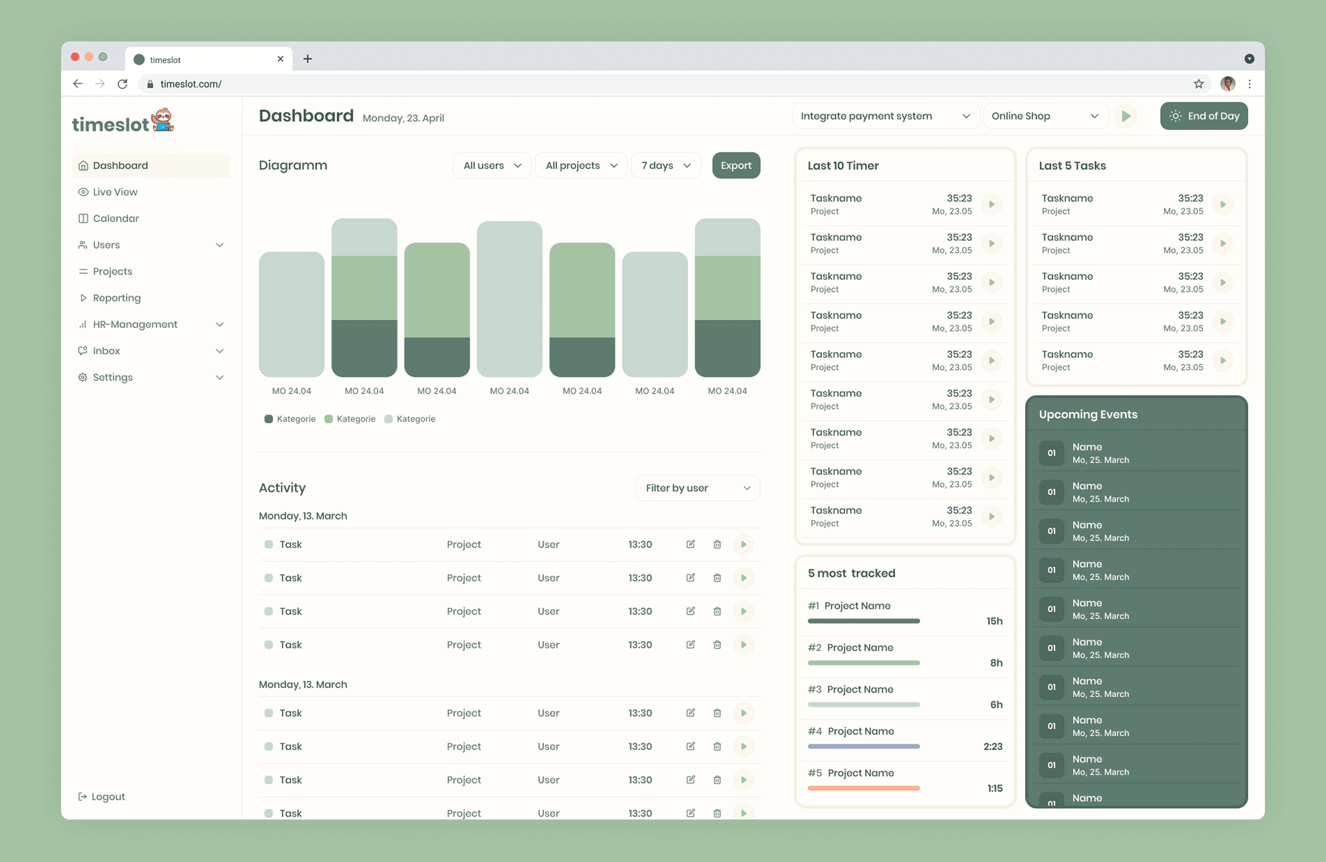The height and width of the screenshot is (862, 1326).
Task: Start the top timer in Last 10 Timer
Action: (992, 205)
